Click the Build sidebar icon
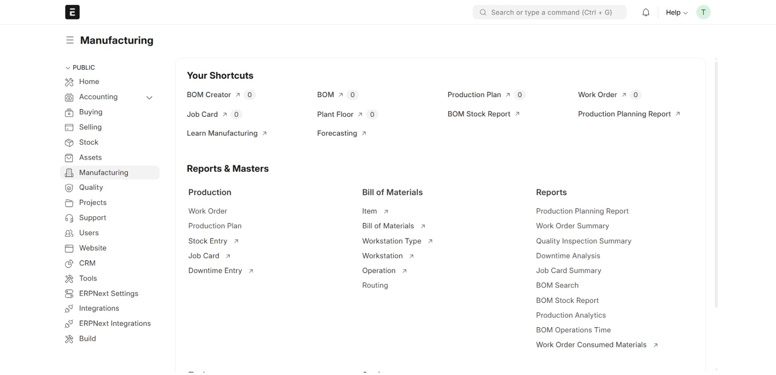Screen dimensions: 776x375 (69, 339)
